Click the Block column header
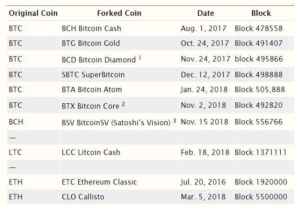The image size is (296, 207). 261,13
